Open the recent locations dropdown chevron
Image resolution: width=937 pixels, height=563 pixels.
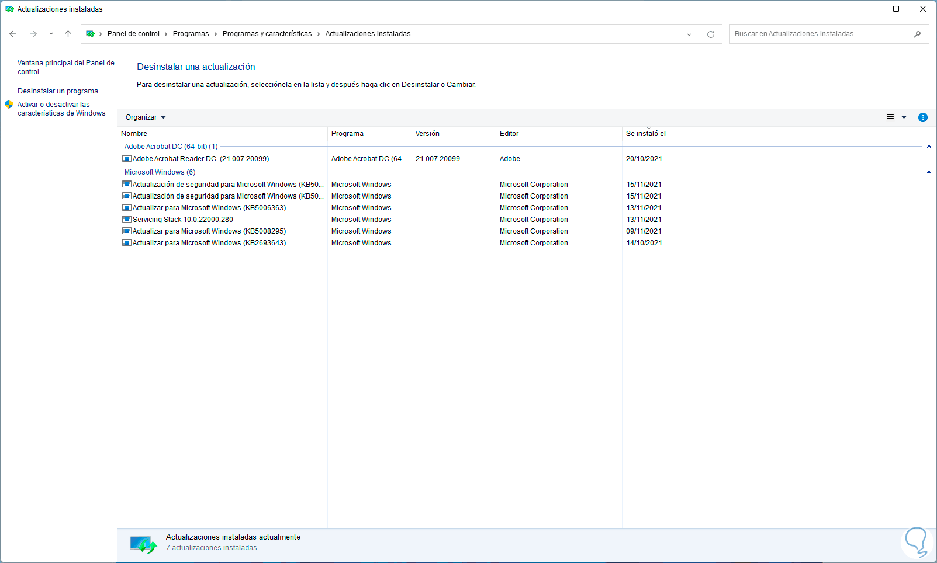(51, 34)
